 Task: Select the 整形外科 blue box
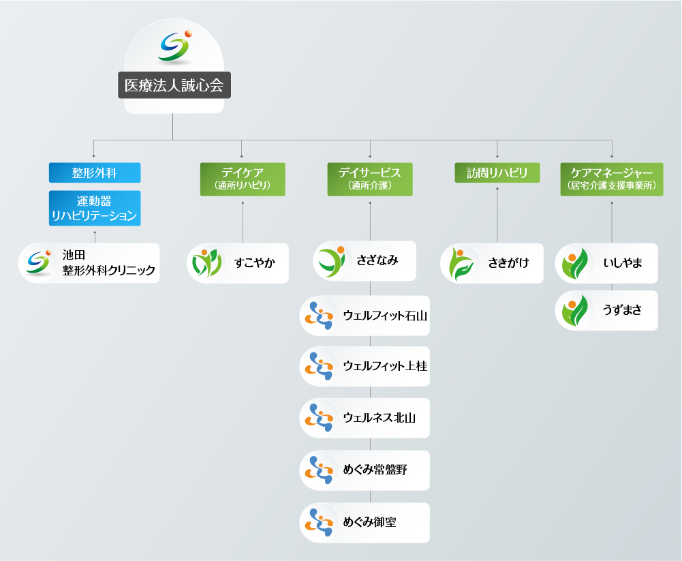[95, 173]
